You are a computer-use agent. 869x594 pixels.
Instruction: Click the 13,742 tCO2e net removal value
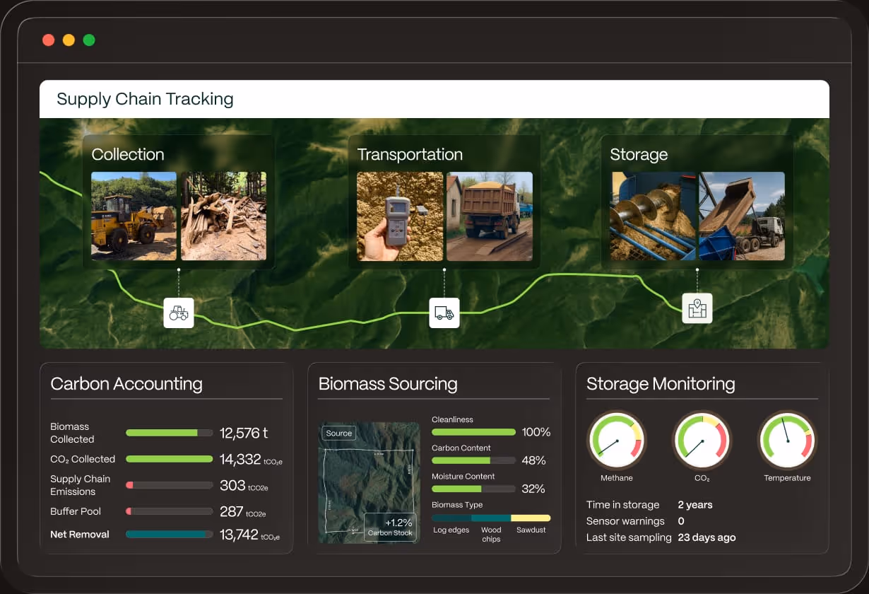249,535
